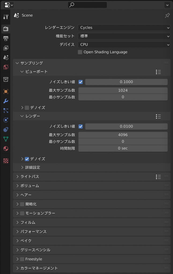Enable the Open Shading Language checkbox
The image size is (173, 274).
coord(80,52)
